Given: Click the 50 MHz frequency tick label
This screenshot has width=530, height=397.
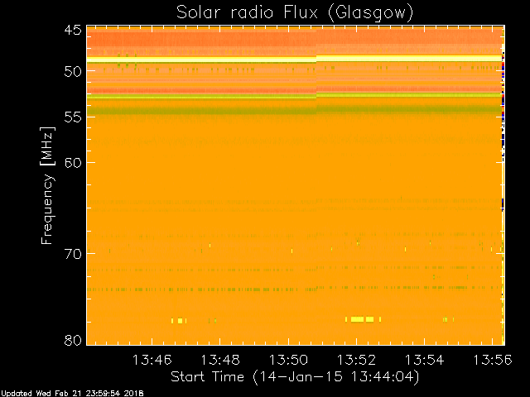Looking at the screenshot, I should click(73, 71).
